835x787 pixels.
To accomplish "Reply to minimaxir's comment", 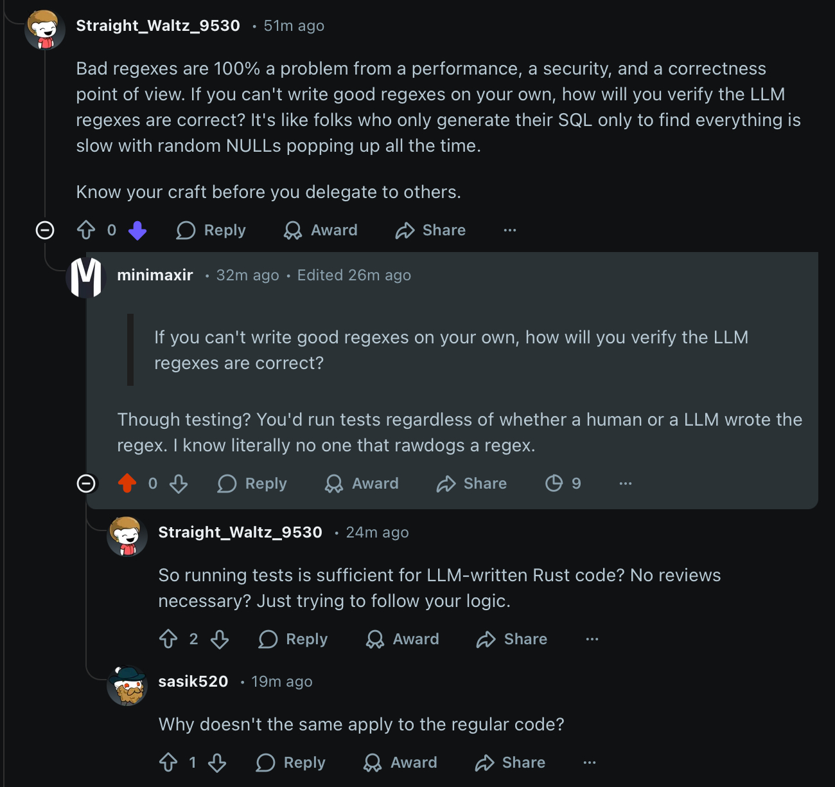I will point(252,484).
